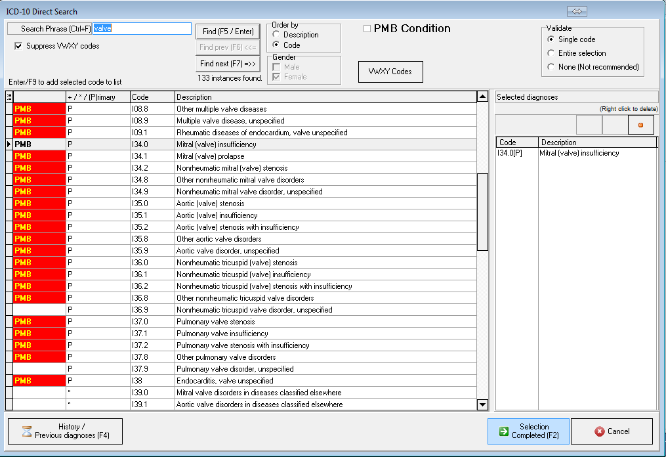
Task: Click the red PMB badge for code I35.0
Action: tap(39, 204)
